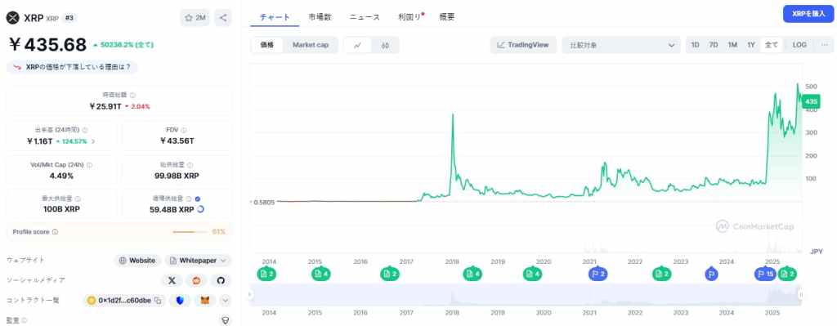The image size is (837, 326).
Task: Click the ¥43.56T FDV value
Action: pyautogui.click(x=177, y=141)
